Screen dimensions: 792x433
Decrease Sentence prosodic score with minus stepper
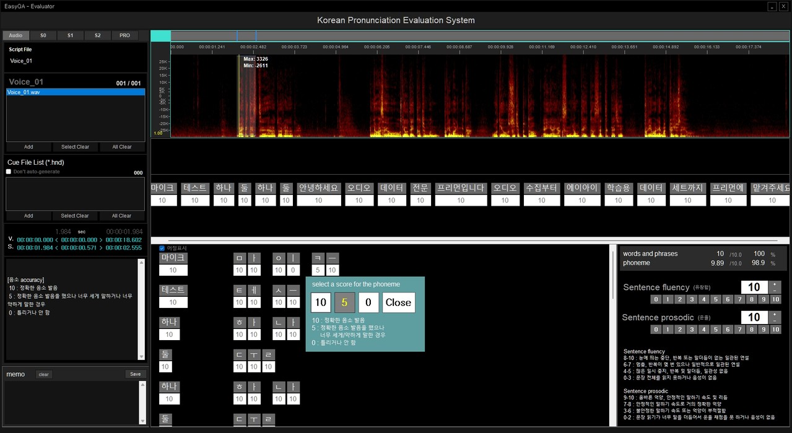(775, 320)
